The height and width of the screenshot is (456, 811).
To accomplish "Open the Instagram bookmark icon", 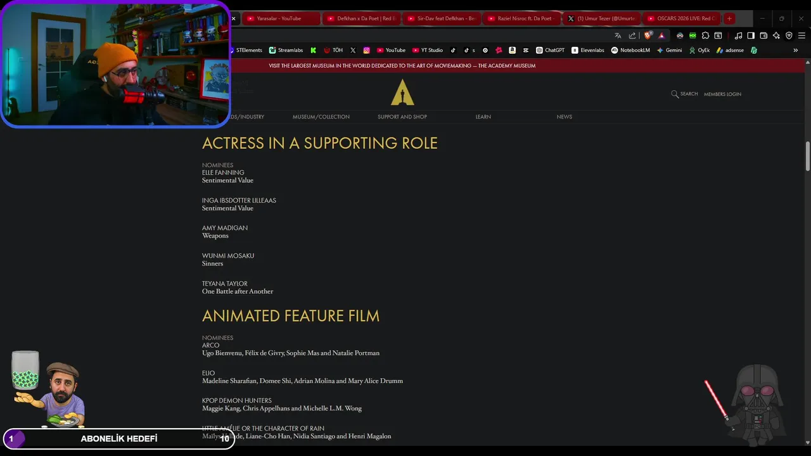I will click(x=366, y=50).
